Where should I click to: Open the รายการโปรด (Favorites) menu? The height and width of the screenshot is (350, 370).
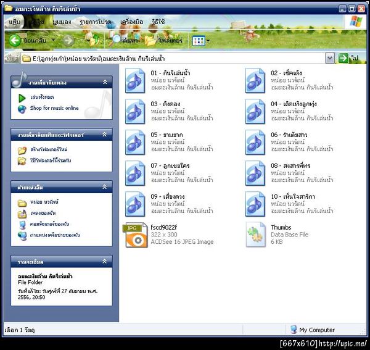click(95, 22)
